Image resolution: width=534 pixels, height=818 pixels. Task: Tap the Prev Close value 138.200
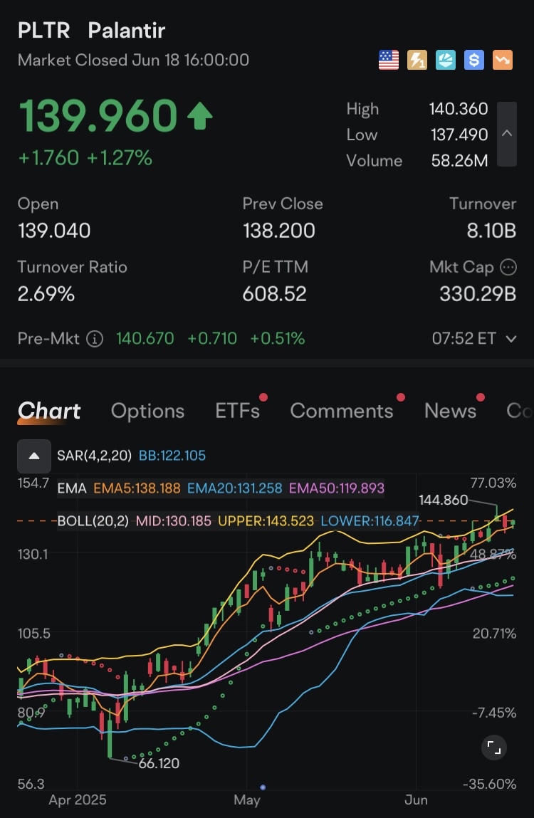point(278,231)
